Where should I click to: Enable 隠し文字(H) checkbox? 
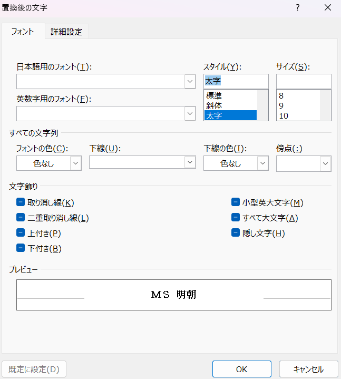236,233
